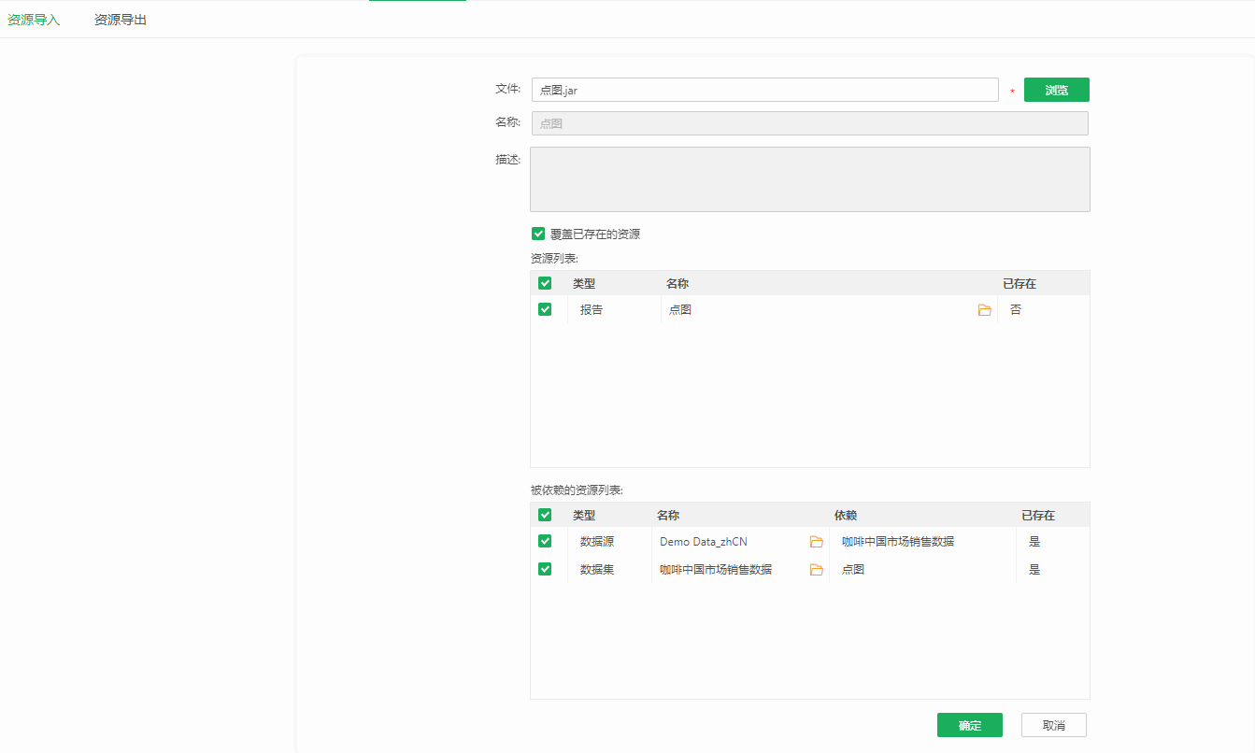Screen dimensions: 1255x753
Task: Toggle select-all checkbox in 被依赖的资源列表 header
Action: coord(545,515)
